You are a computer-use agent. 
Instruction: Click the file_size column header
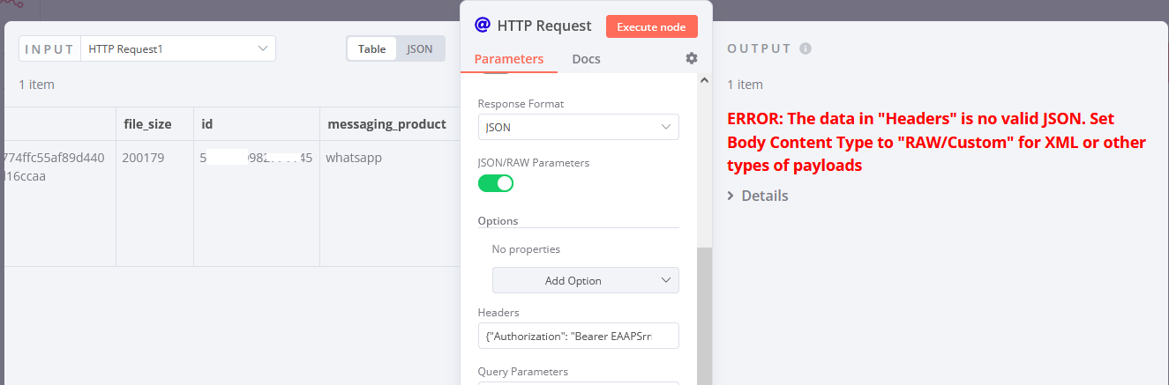(x=147, y=124)
